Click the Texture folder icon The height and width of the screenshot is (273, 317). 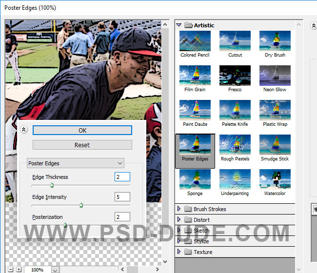(188, 252)
